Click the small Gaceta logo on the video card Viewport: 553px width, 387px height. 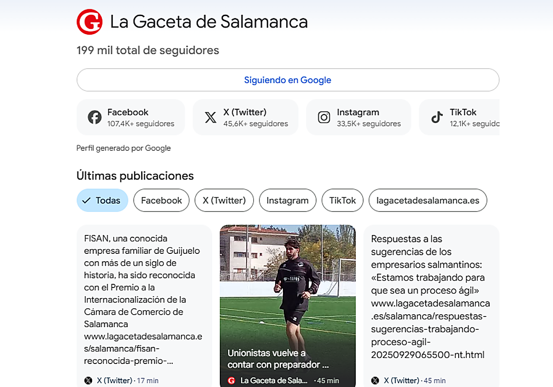coord(231,381)
